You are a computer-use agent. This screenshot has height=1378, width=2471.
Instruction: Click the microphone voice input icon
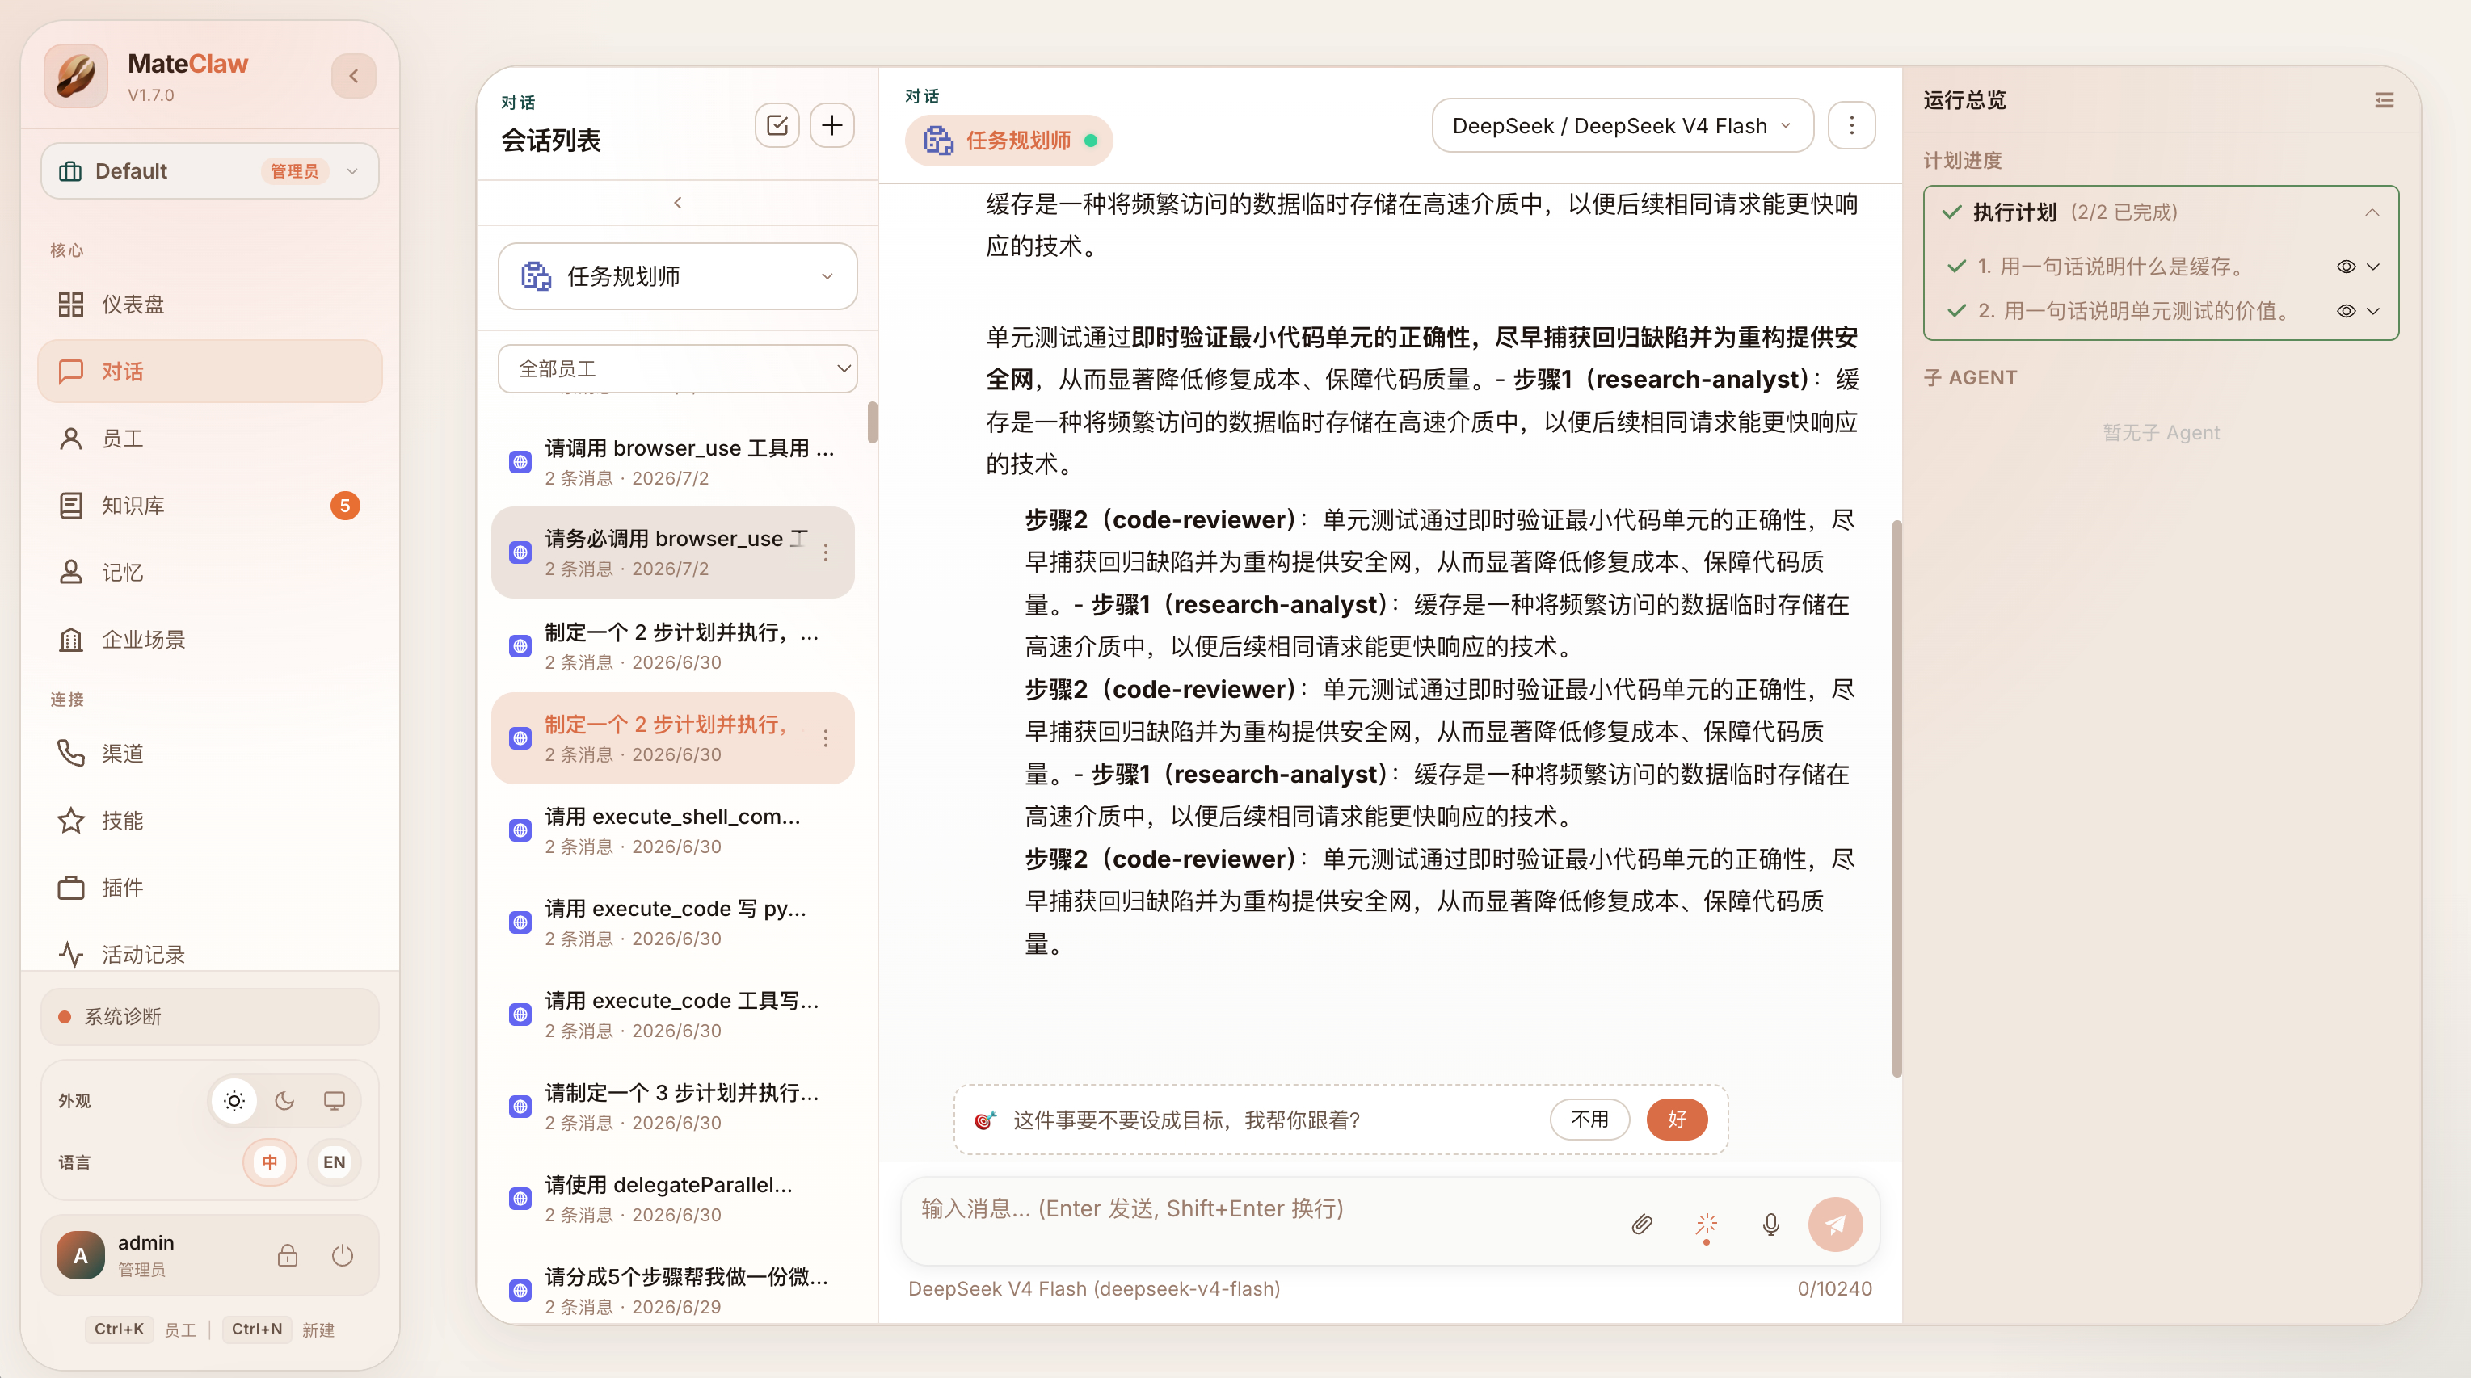click(1770, 1225)
